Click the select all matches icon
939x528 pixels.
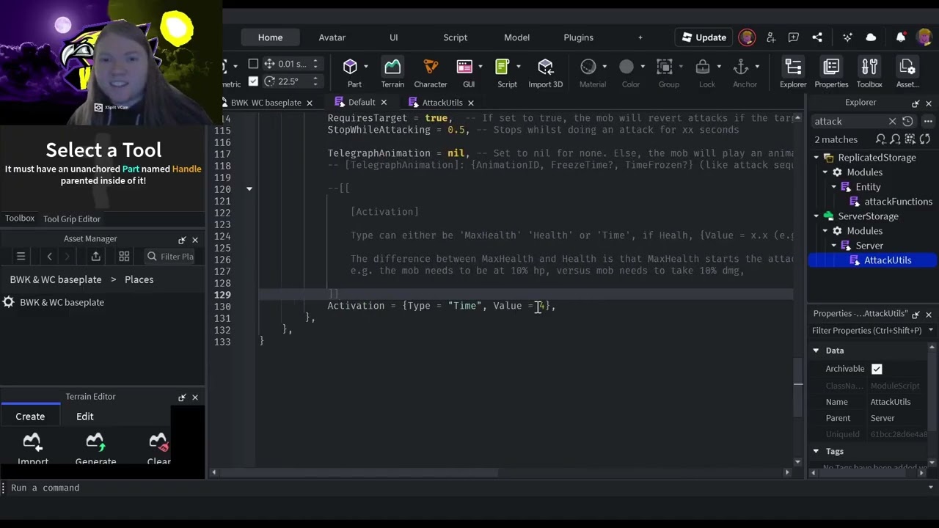pyautogui.click(x=910, y=139)
